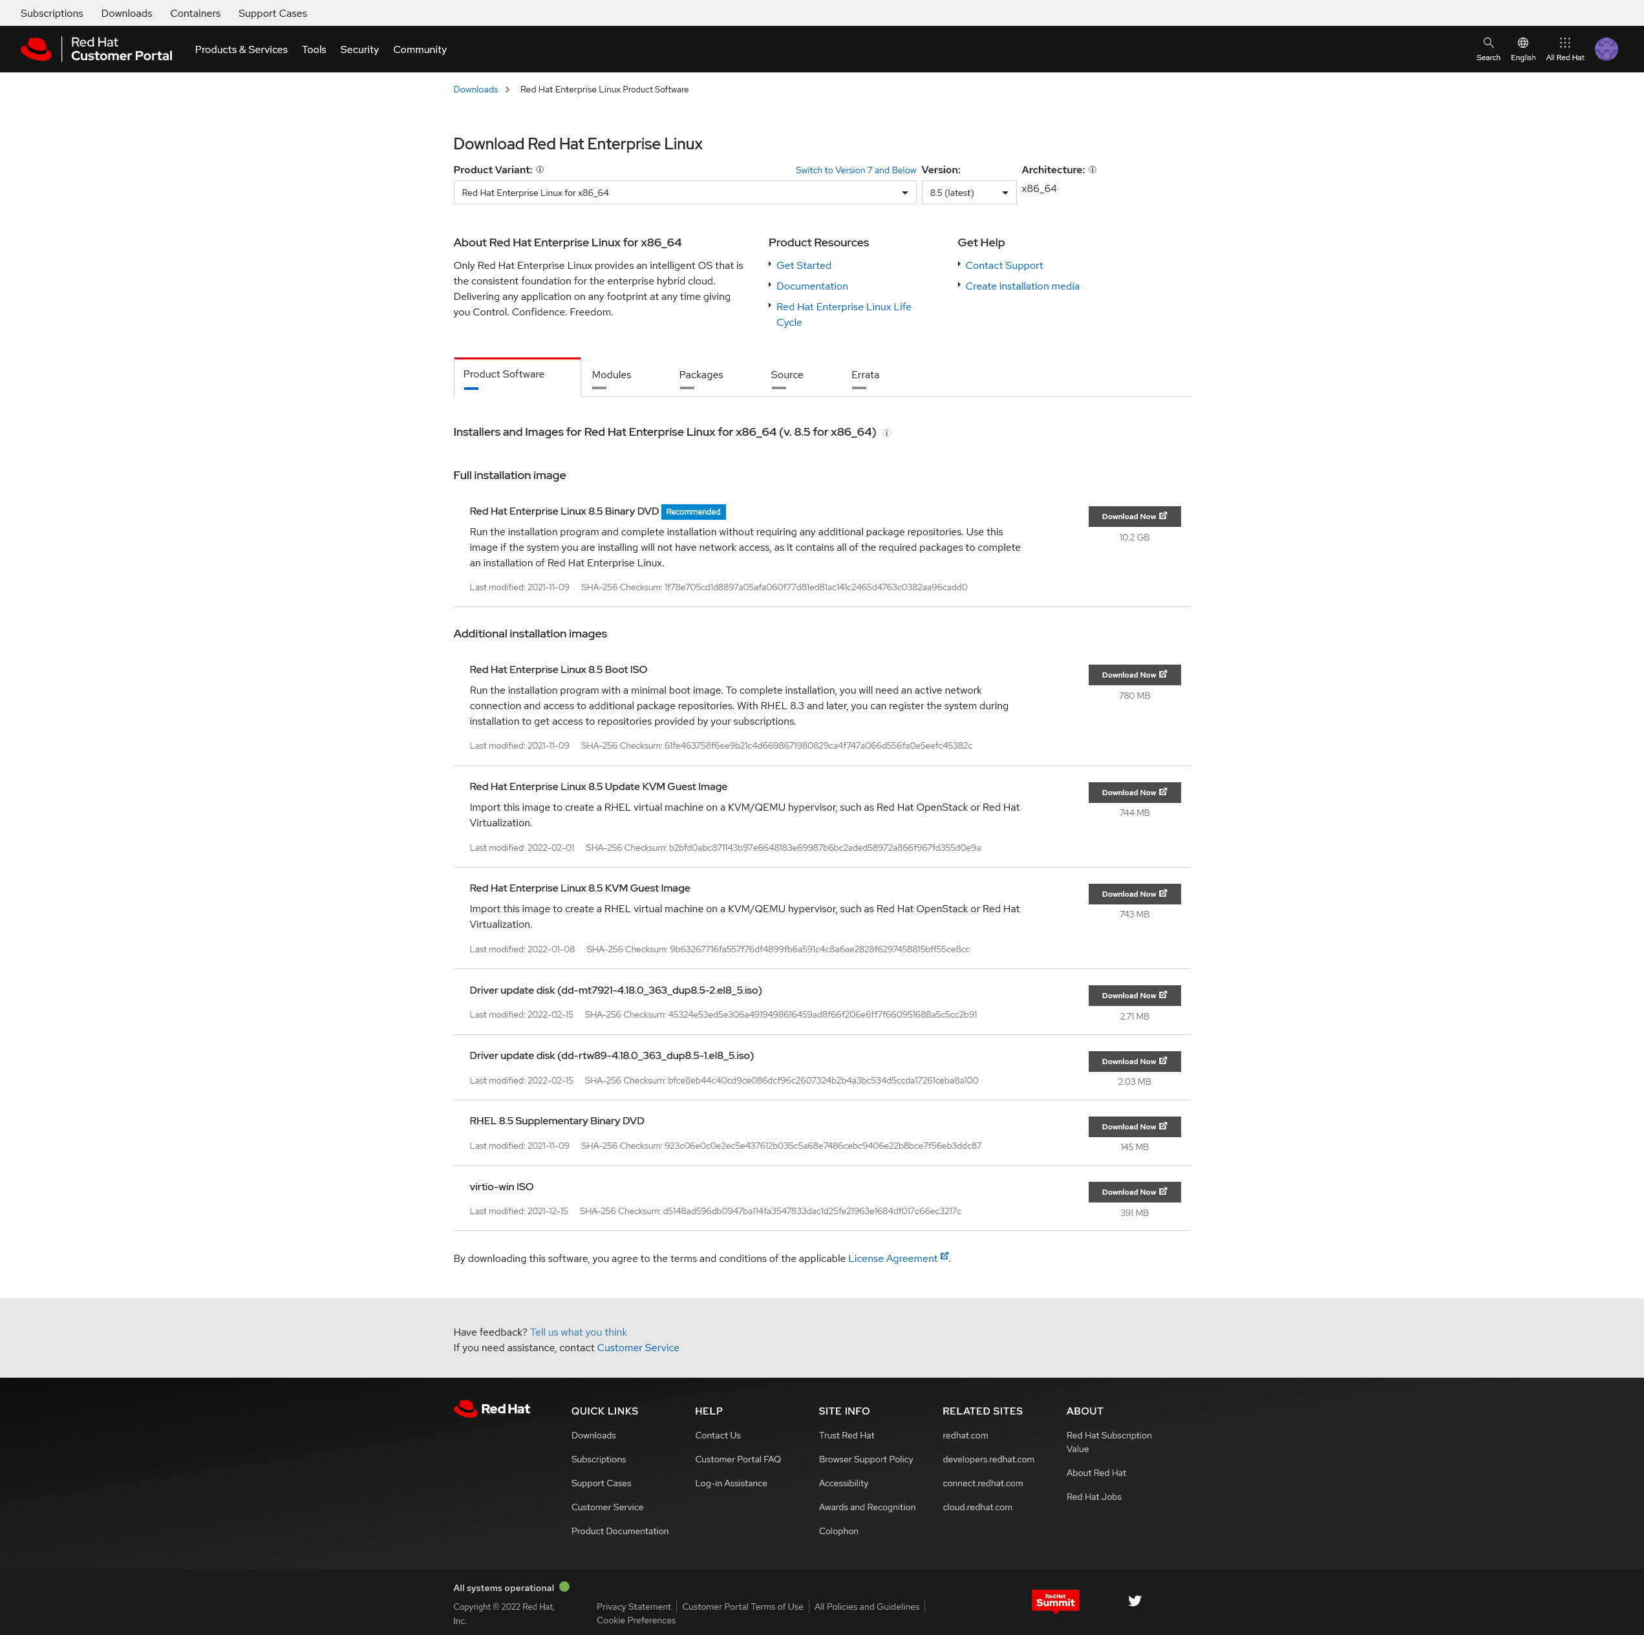Viewport: 1644px width, 1635px height.
Task: Download the 8.5 Update KVM Guest Image
Action: coord(1135,791)
